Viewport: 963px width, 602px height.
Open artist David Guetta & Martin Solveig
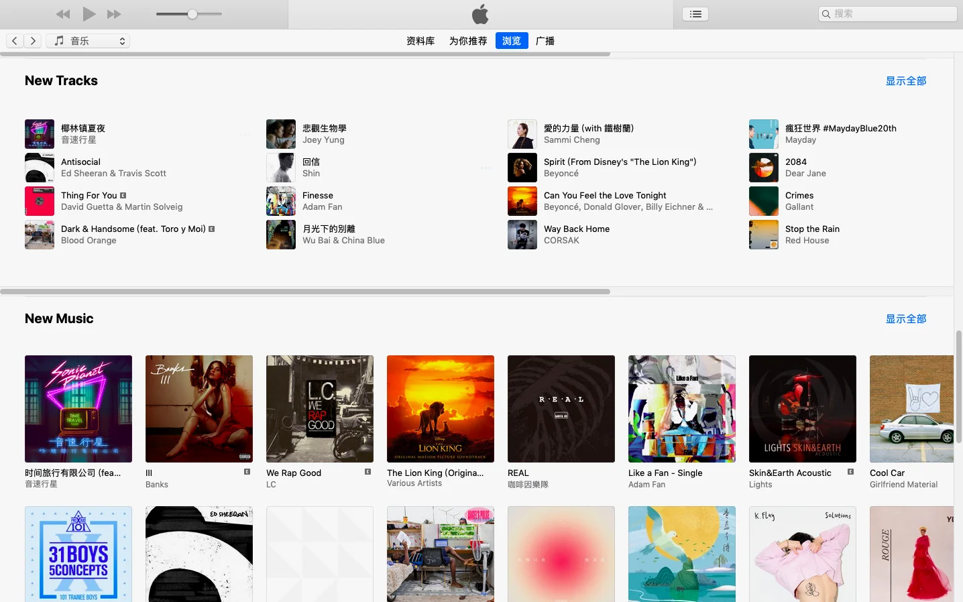[x=121, y=207]
